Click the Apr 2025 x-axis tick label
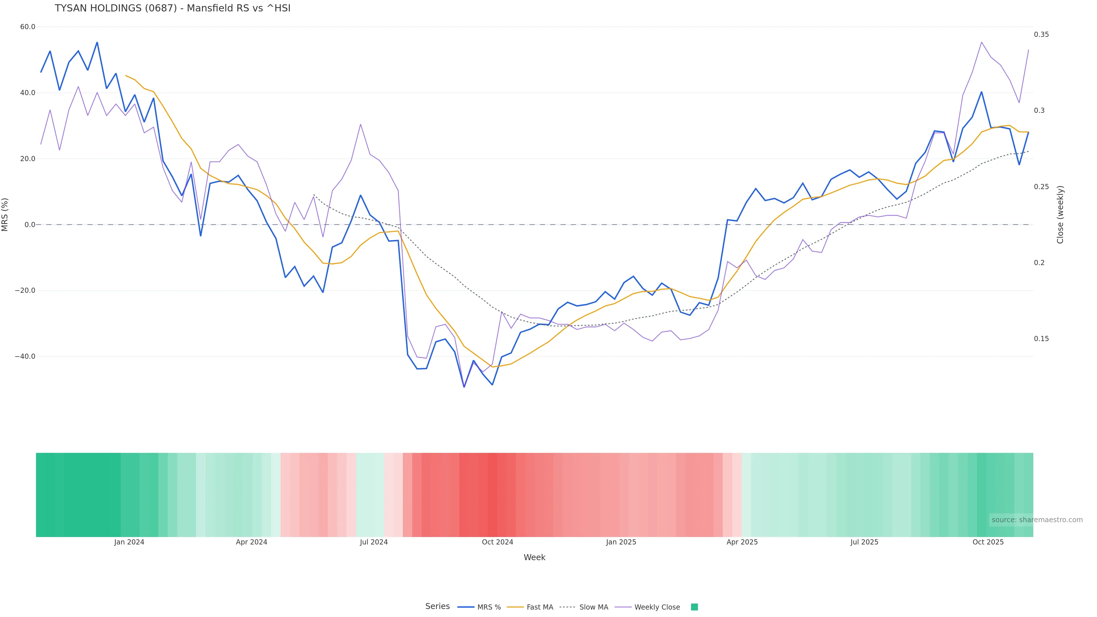 [742, 542]
